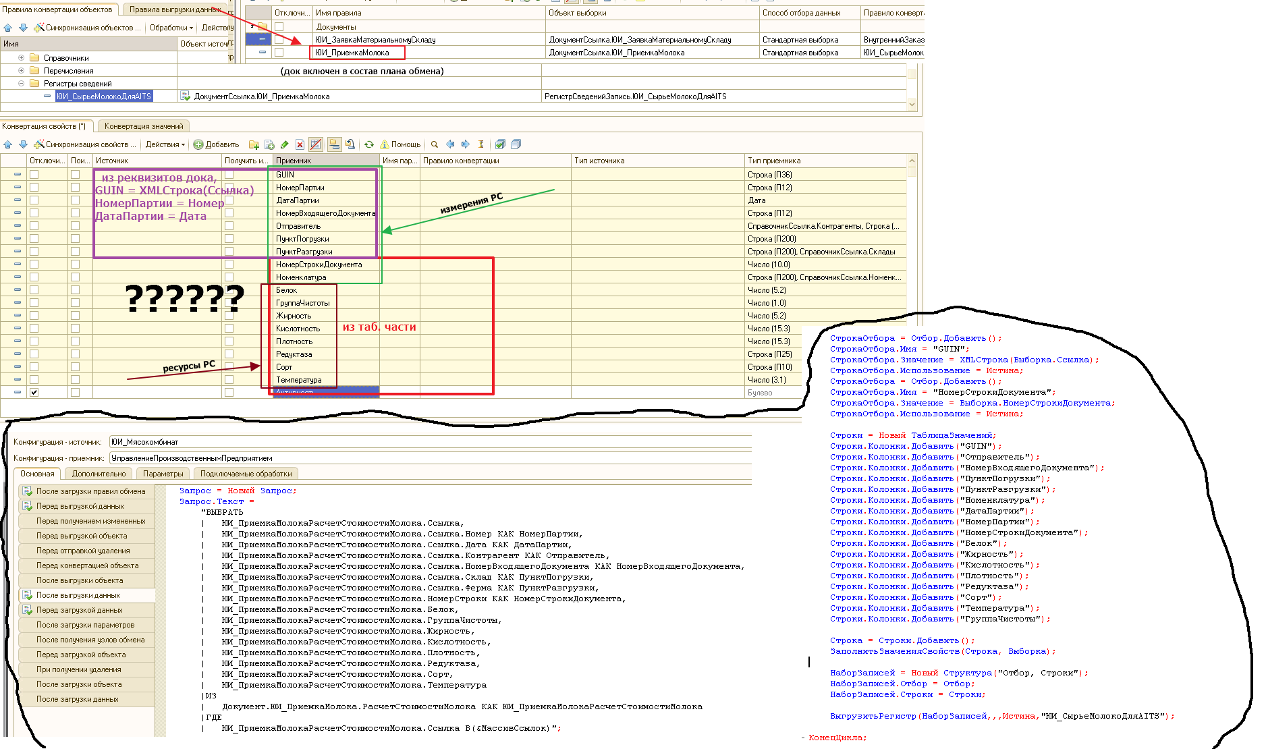
Task: Toggle disable-rule crossed icon
Action: [316, 144]
